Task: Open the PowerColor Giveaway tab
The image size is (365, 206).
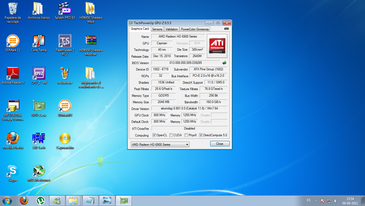Action: pos(195,29)
